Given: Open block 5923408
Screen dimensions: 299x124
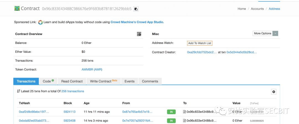Looking at the screenshot, I should coord(69,121).
